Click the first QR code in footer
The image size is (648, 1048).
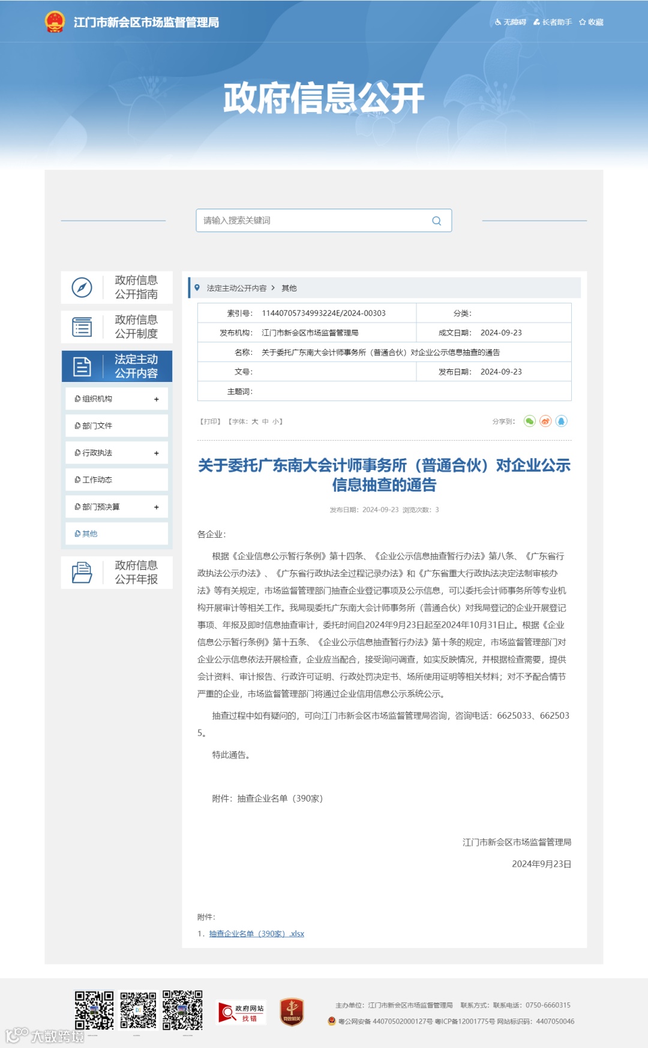[x=94, y=1010]
